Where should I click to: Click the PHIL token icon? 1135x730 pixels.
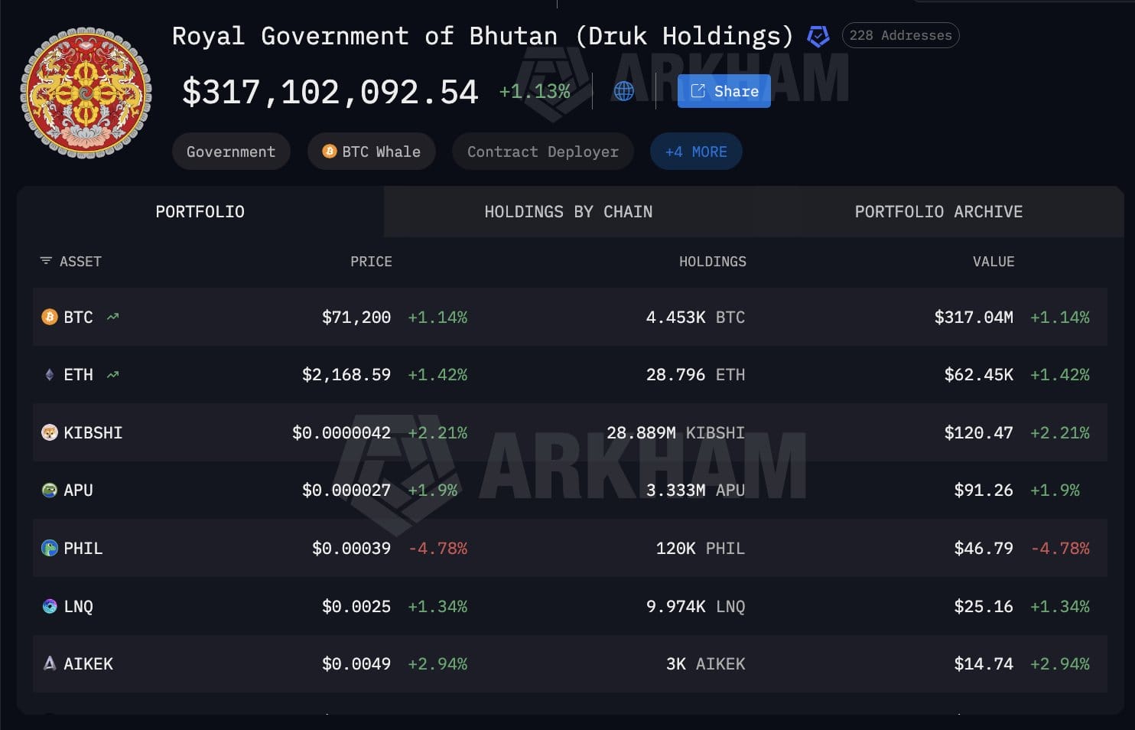(x=49, y=548)
